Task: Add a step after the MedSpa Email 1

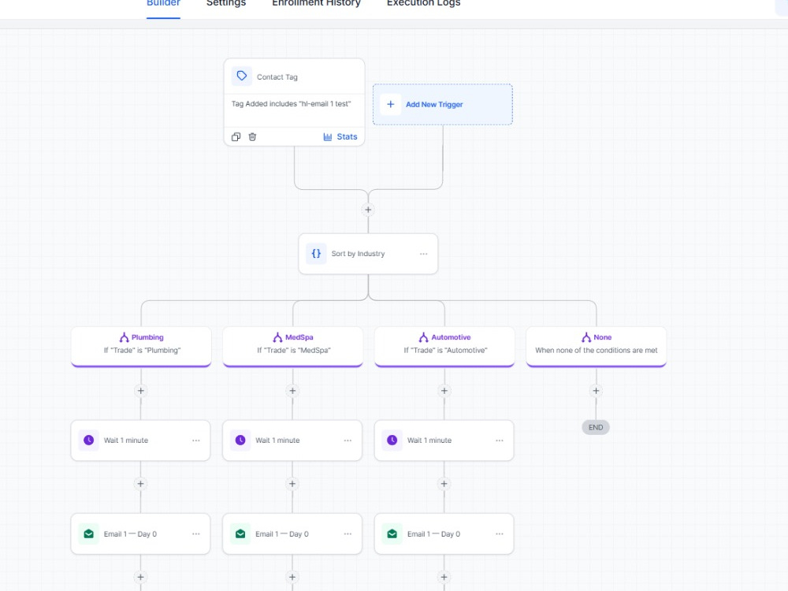Action: 292,577
